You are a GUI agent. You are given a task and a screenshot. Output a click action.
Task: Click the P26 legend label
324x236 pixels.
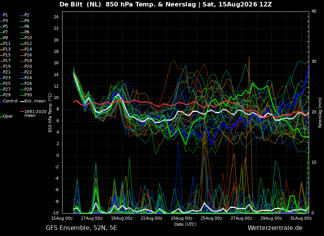[x=28, y=83]
